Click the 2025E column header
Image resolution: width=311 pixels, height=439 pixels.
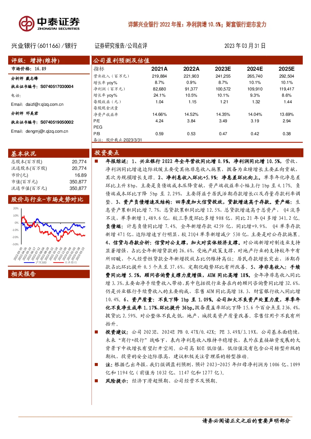pos(287,69)
